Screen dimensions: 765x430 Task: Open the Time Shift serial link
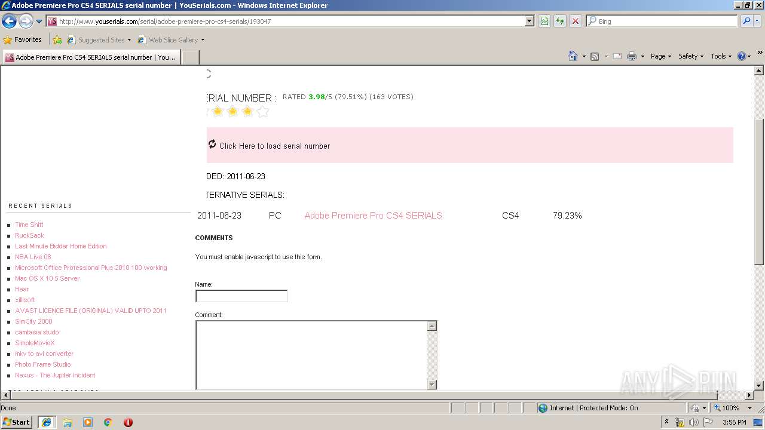[29, 225]
